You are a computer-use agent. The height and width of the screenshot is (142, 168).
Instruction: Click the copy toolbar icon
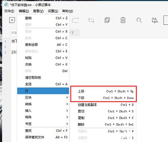107,20
